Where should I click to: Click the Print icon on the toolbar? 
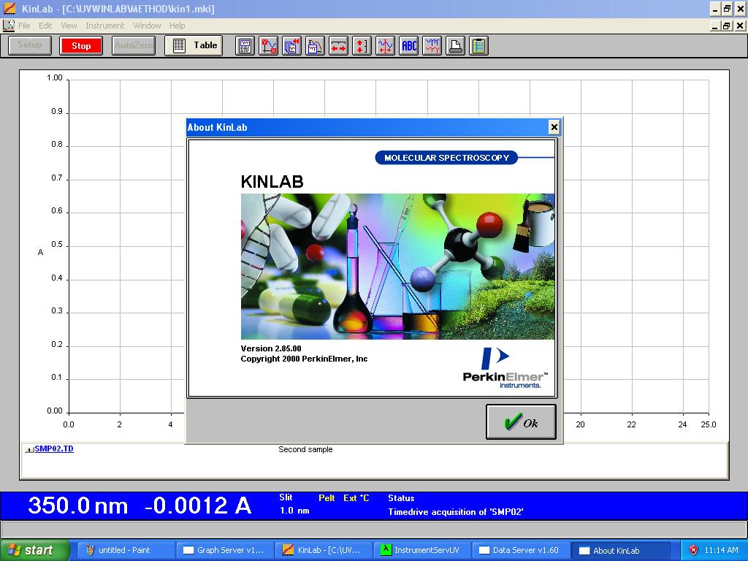[x=454, y=45]
